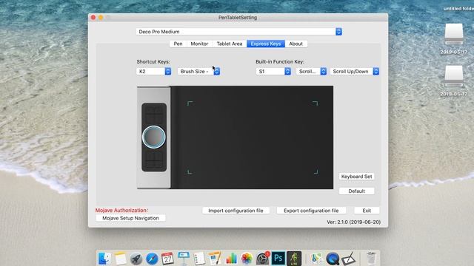The width and height of the screenshot is (474, 266).
Task: Click the Shortcut Keys: label
Action: point(153,61)
